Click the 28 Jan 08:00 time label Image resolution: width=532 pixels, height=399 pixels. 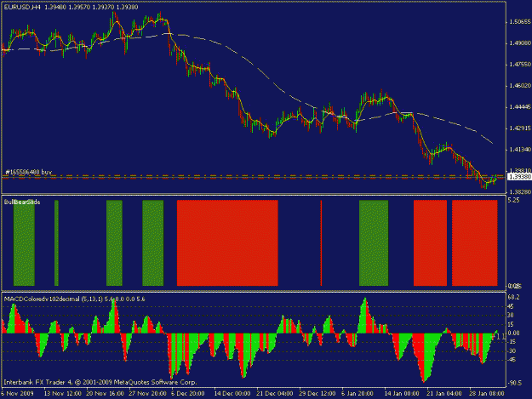click(x=487, y=394)
